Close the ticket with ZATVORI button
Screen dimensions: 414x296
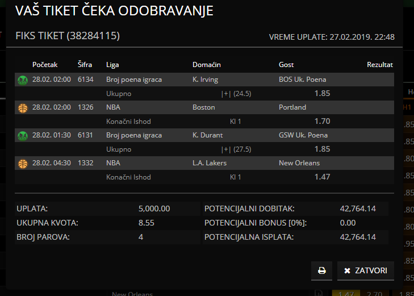366,270
